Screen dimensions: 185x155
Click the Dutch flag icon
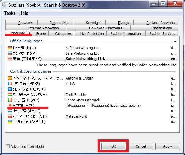(x=10, y=111)
